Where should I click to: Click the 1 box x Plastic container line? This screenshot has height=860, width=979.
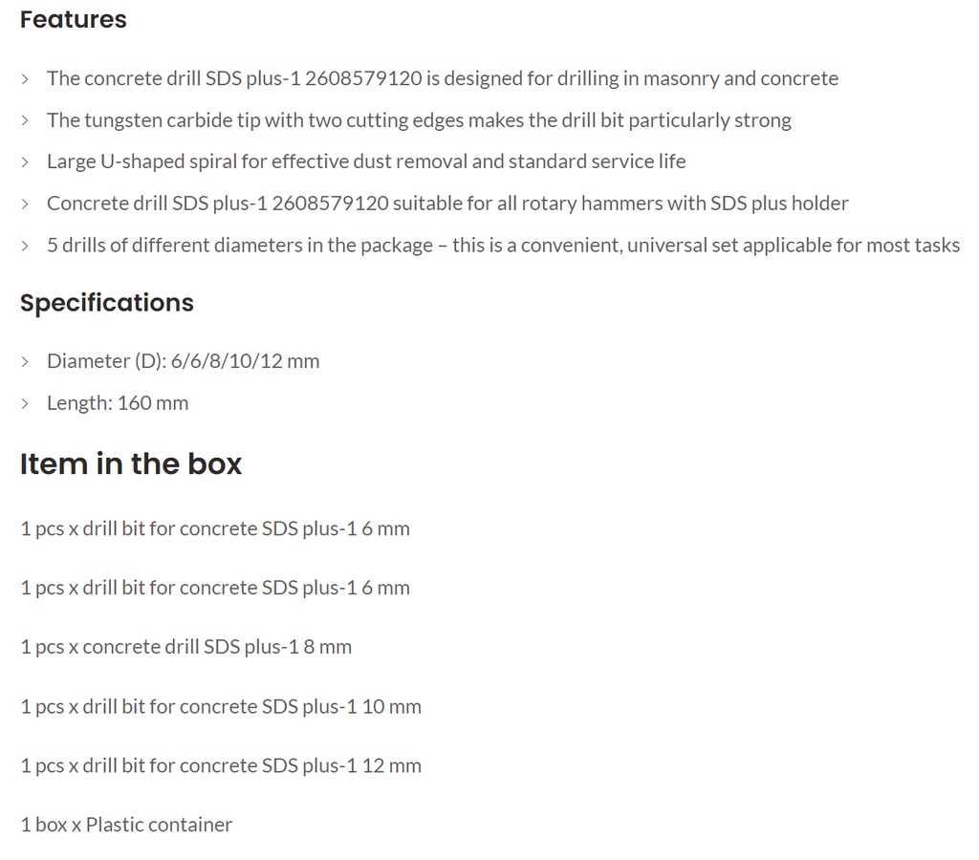126,825
